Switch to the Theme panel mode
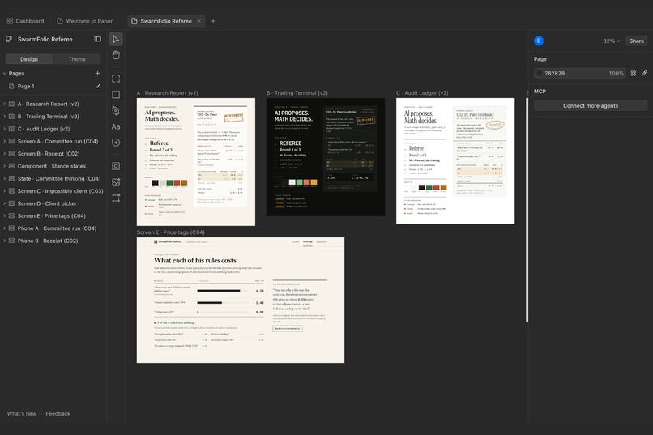Image resolution: width=653 pixels, height=435 pixels. click(x=77, y=59)
